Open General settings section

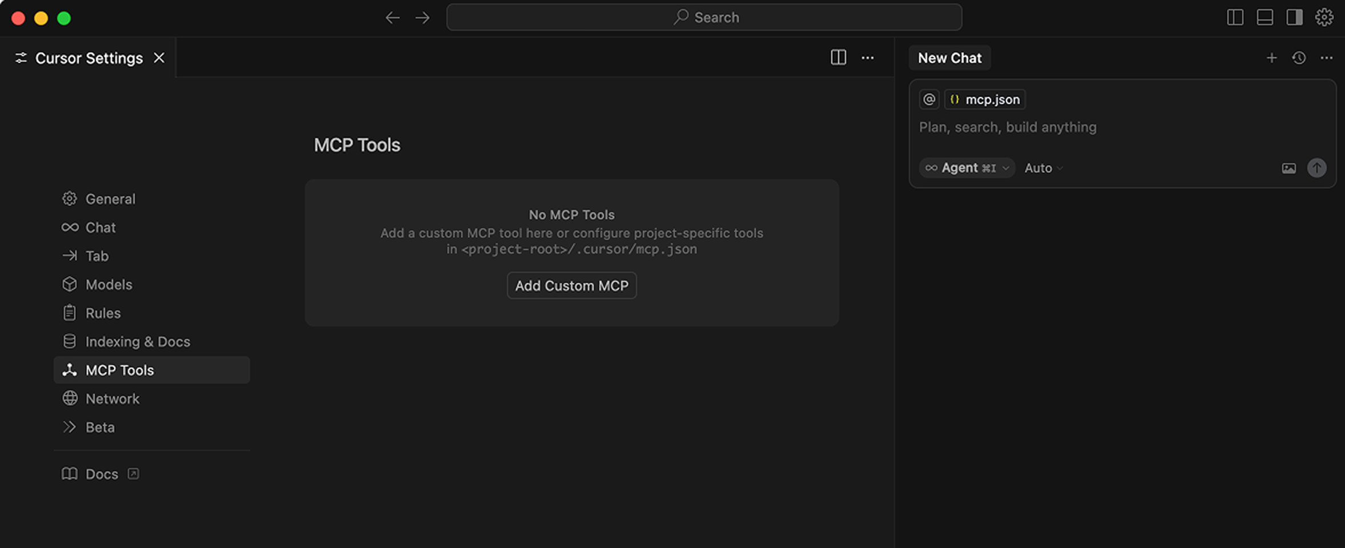(151, 199)
